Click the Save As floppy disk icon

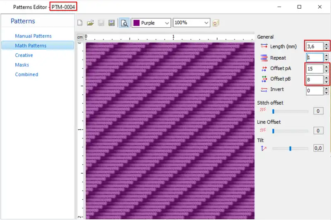(111, 23)
